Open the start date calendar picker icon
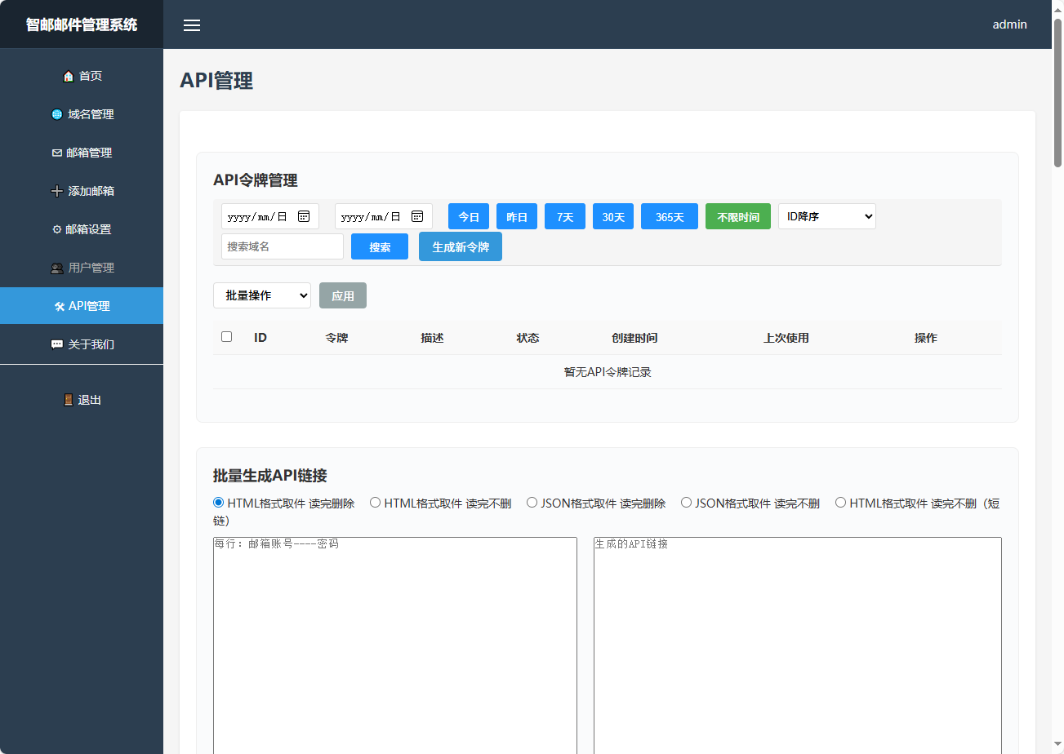The image size is (1064, 754). point(304,216)
